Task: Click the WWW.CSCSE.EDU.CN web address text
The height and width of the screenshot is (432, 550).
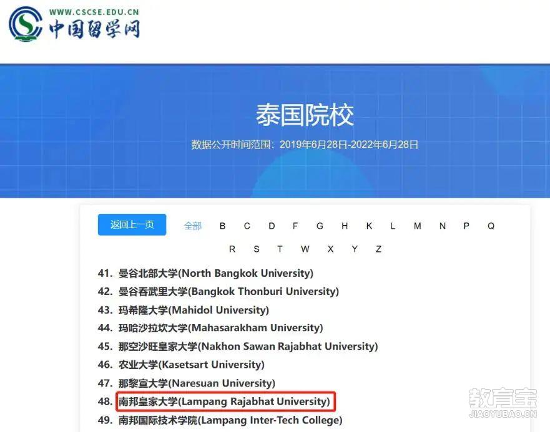Action: coord(94,12)
